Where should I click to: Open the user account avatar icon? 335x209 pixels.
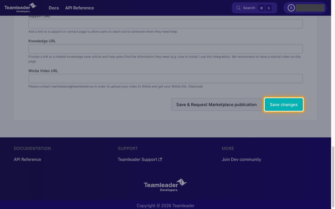(x=291, y=8)
